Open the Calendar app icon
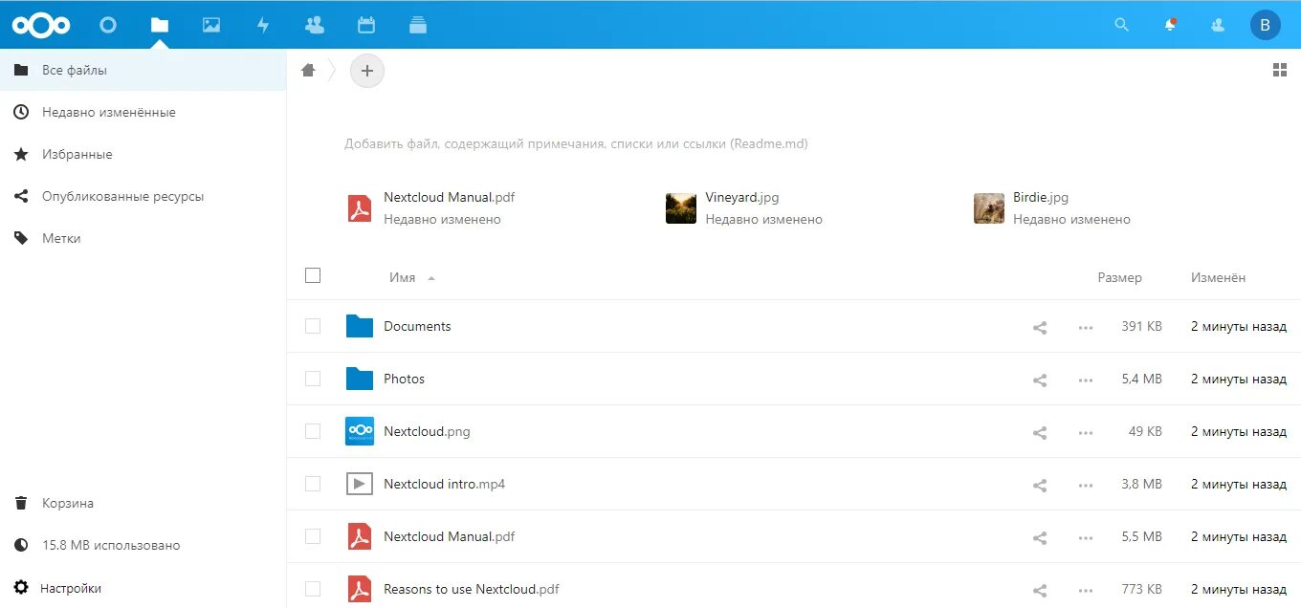The image size is (1301, 608). tap(365, 25)
